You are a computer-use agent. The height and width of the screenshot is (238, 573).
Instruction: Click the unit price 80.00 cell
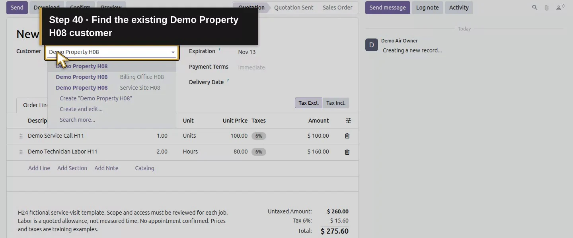(x=240, y=152)
